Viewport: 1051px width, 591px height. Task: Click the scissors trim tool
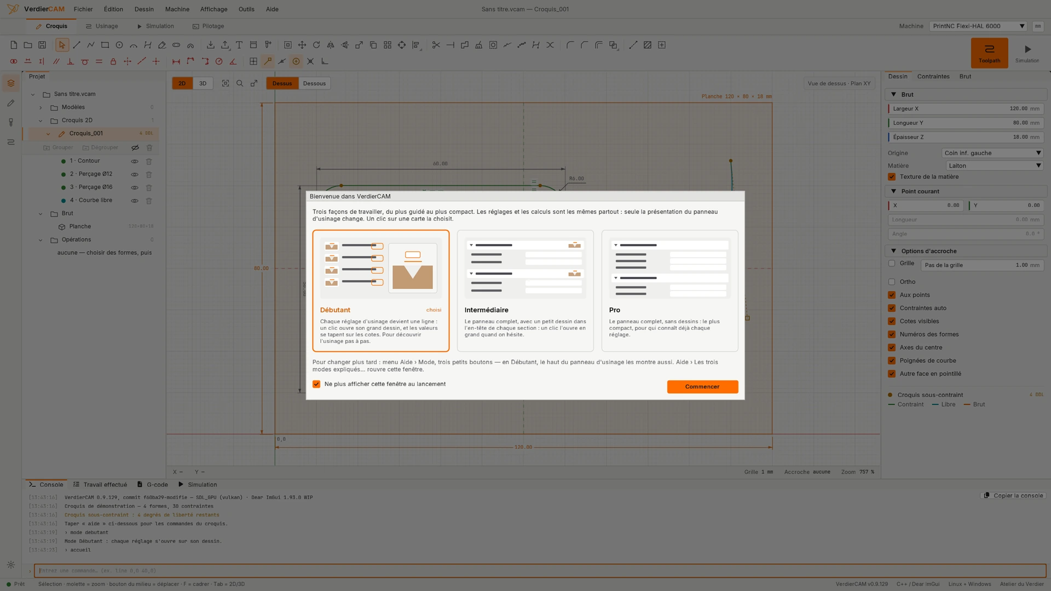click(x=436, y=45)
